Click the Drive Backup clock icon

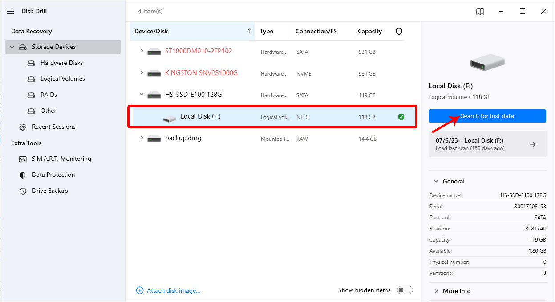point(23,191)
